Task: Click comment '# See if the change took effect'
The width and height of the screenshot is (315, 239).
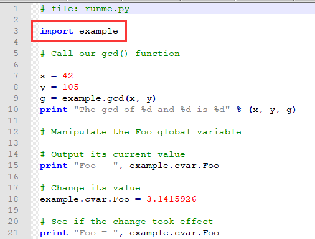Action: coord(126,222)
